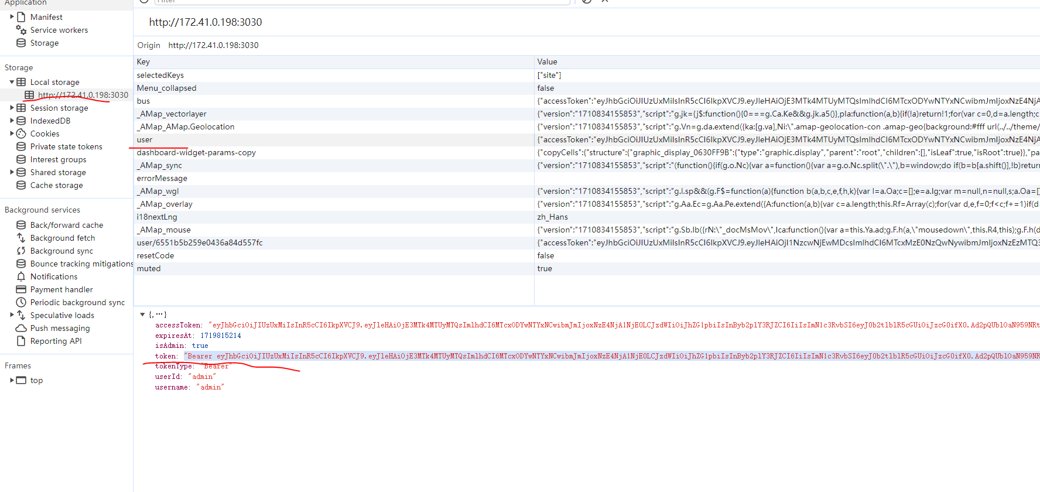Click the Background fetch arrows icon
This screenshot has height=492, width=1040.
[21, 238]
